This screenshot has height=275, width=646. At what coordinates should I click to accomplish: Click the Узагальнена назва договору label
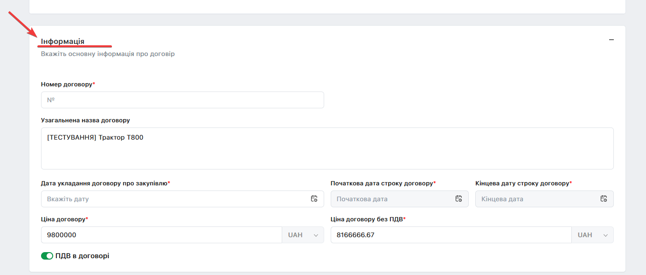85,120
